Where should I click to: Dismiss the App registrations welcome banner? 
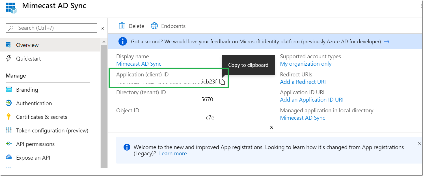[x=420, y=144]
